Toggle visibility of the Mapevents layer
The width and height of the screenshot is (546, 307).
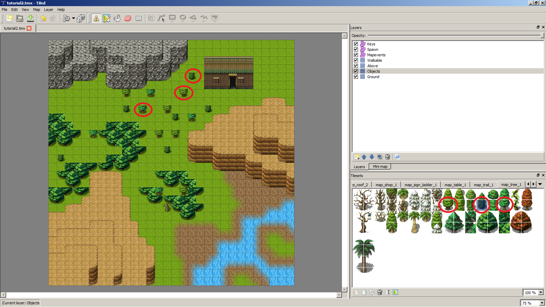point(356,55)
